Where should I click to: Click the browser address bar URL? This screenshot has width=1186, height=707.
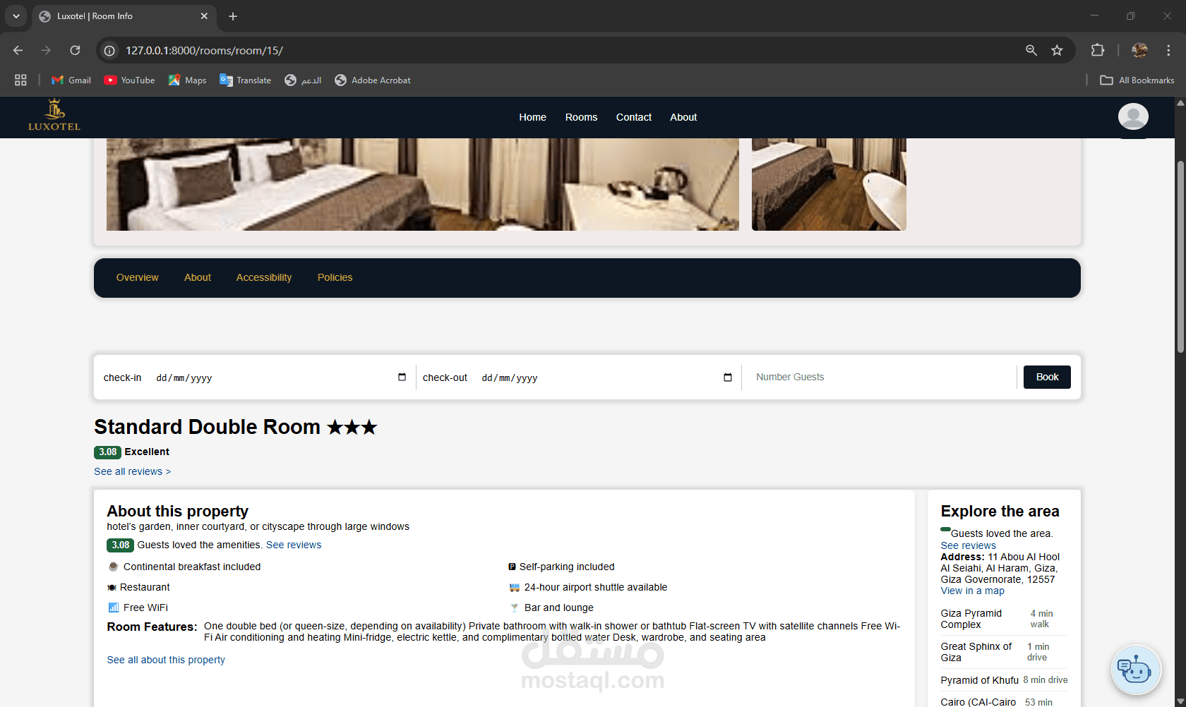(204, 50)
